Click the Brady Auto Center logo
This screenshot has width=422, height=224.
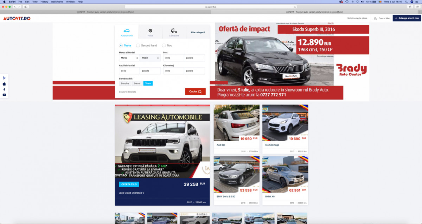tap(351, 70)
